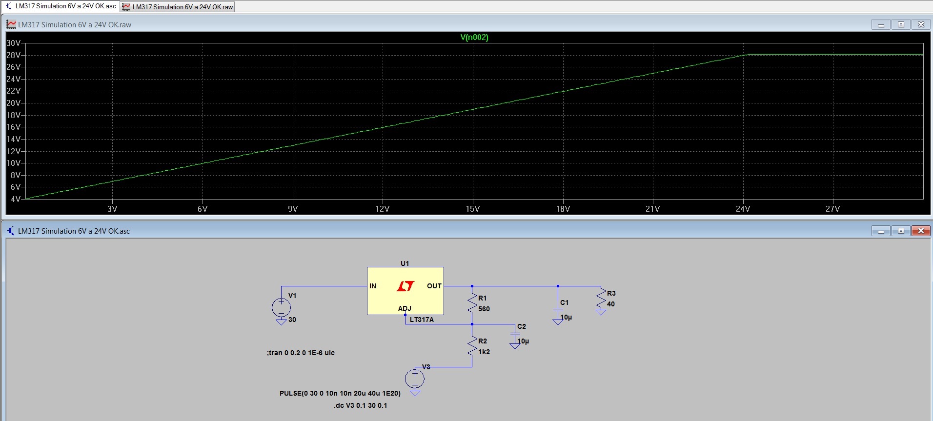Viewport: 933px width, 421px height.
Task: Click the C1 value 10µ
Action: click(566, 317)
